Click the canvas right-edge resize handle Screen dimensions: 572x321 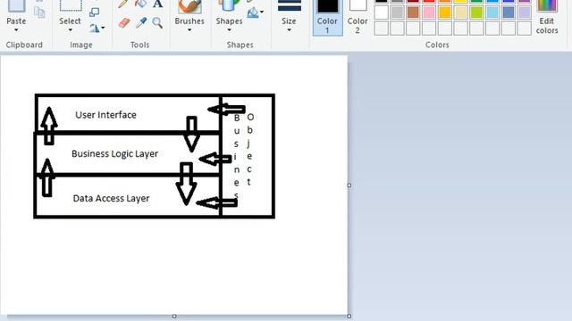tap(349, 185)
